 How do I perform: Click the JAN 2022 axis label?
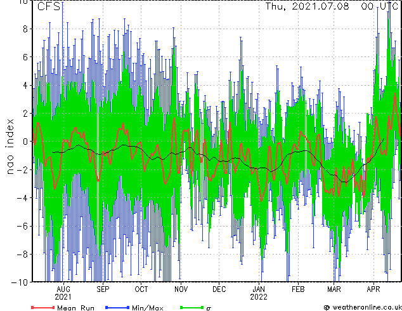259,293
